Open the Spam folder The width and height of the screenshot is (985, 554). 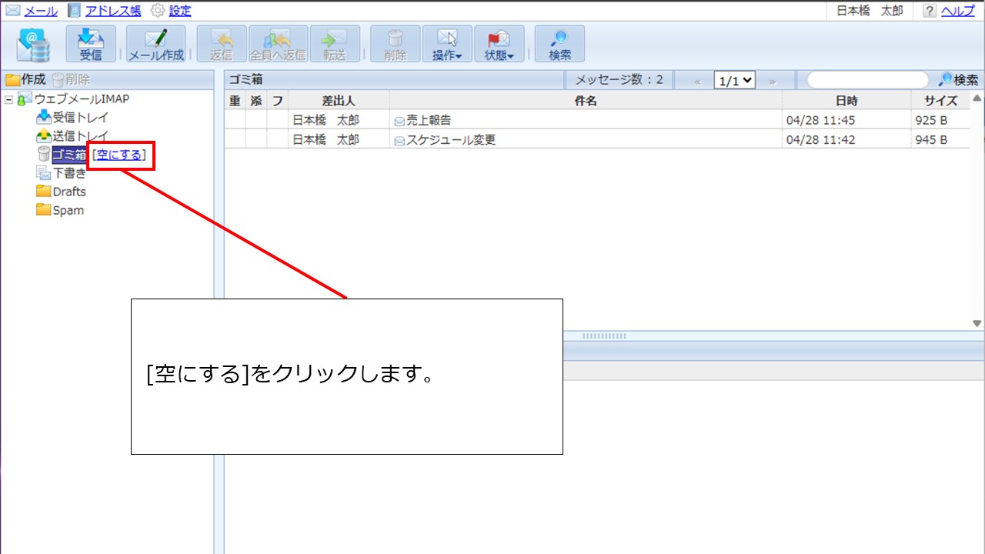click(x=68, y=210)
